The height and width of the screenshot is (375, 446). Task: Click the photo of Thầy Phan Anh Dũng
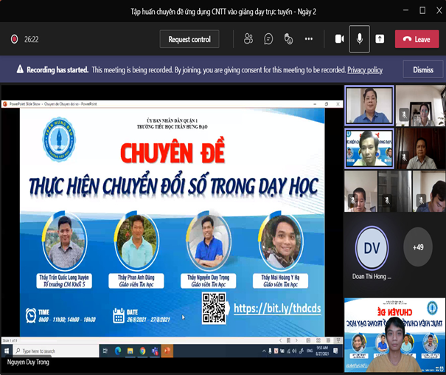pyautogui.click(x=136, y=241)
